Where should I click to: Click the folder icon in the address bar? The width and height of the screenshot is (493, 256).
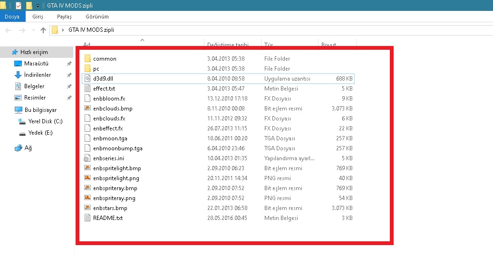pos(55,30)
